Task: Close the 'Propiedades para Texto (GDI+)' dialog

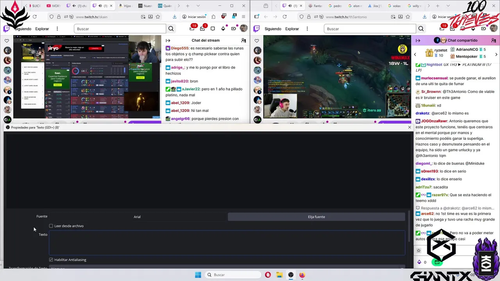Action: (409, 127)
